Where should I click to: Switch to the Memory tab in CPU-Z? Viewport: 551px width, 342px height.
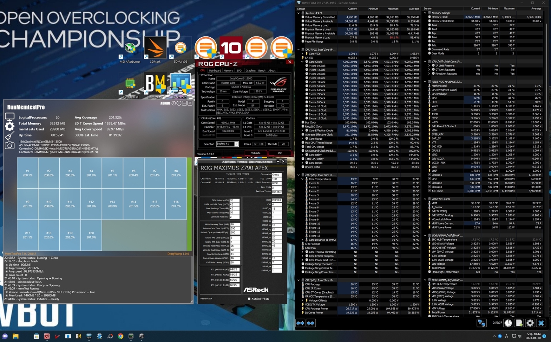coord(228,71)
